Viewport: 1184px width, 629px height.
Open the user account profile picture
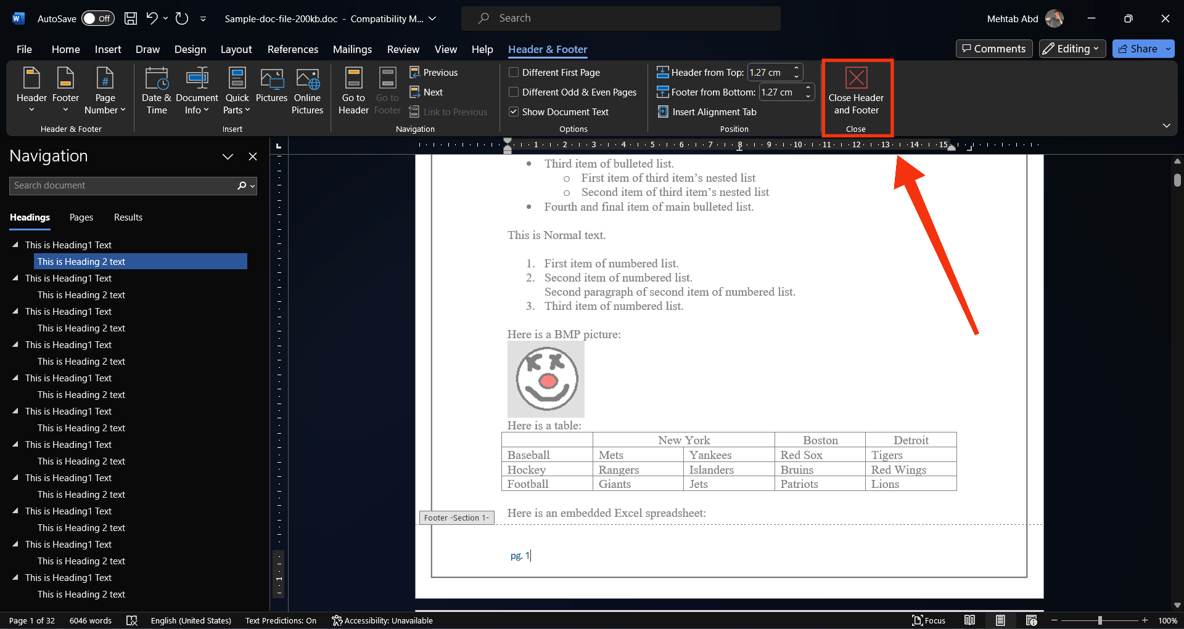[1054, 18]
